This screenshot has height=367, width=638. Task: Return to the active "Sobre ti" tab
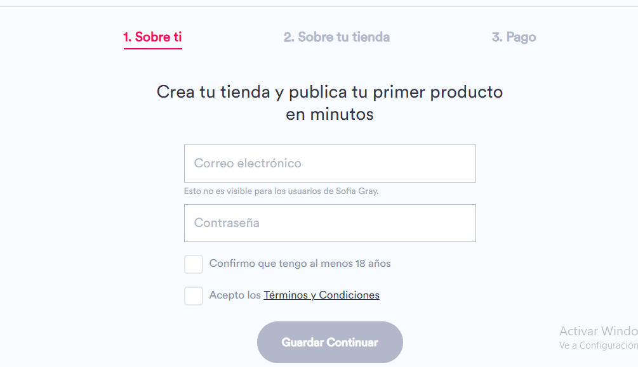[x=152, y=37]
